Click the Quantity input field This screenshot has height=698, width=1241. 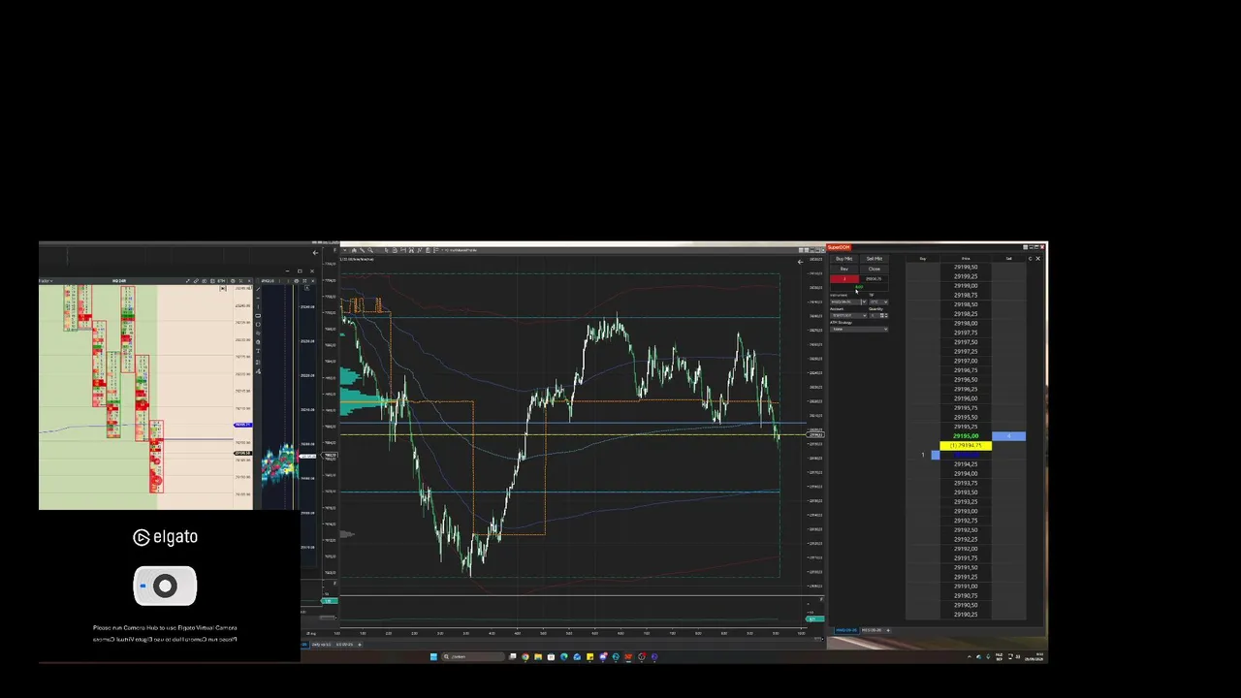tap(874, 316)
